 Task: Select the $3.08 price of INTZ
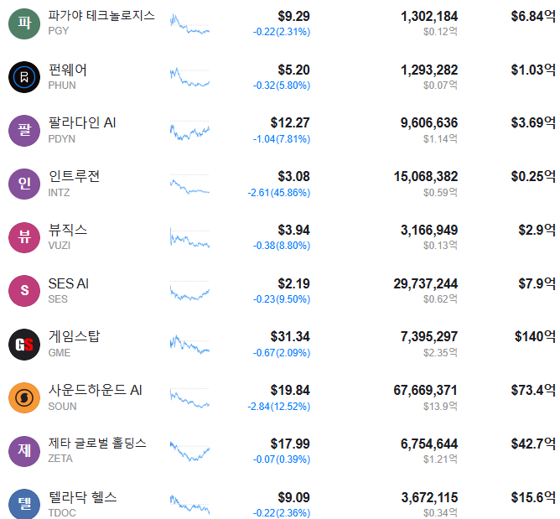[x=294, y=176]
